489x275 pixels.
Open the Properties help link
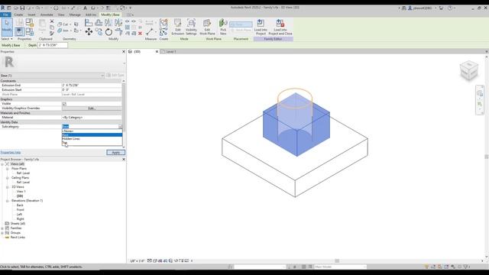pyautogui.click(x=11, y=153)
